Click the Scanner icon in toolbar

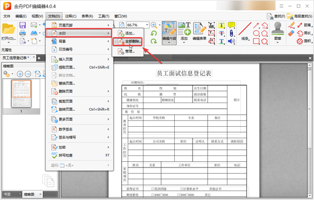(34, 33)
